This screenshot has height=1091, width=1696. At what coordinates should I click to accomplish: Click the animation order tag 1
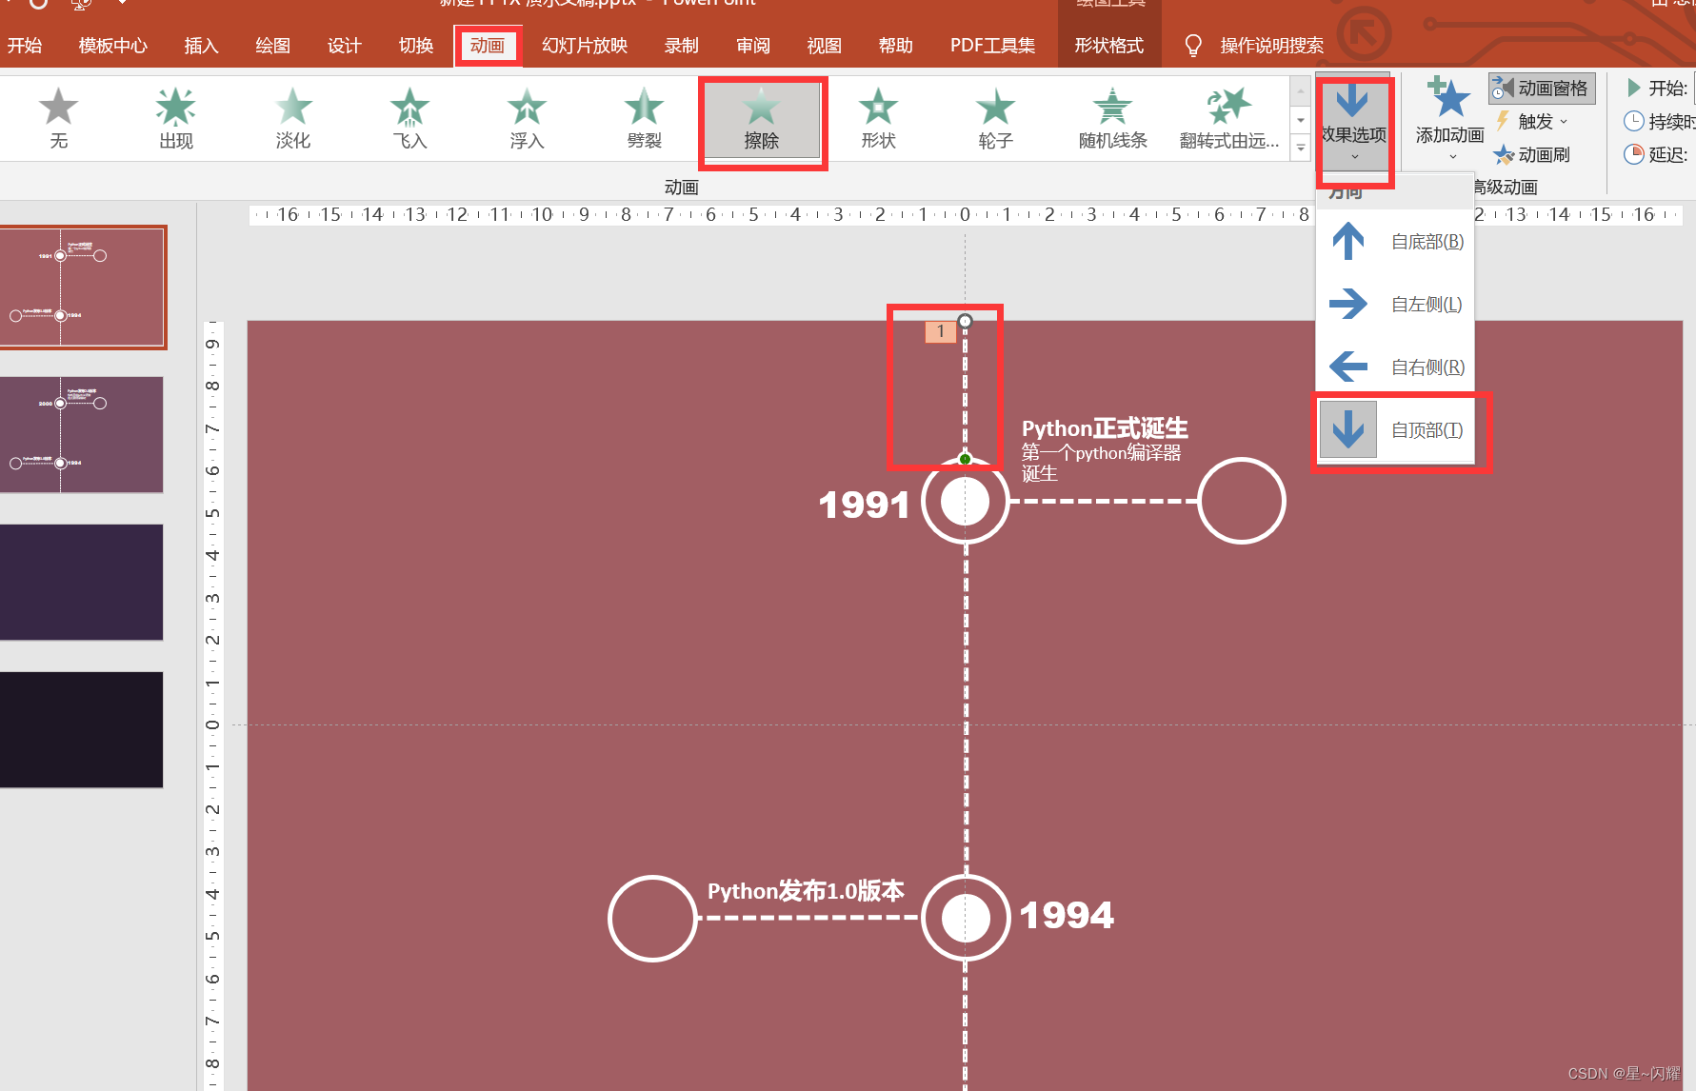pyautogui.click(x=940, y=331)
